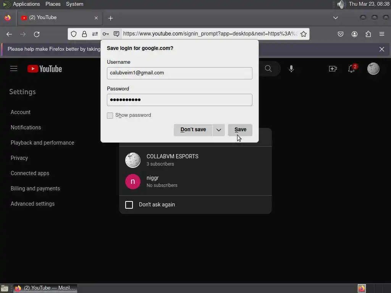Open the Extensions puzzle-piece icon
The image size is (391, 293).
pyautogui.click(x=368, y=34)
